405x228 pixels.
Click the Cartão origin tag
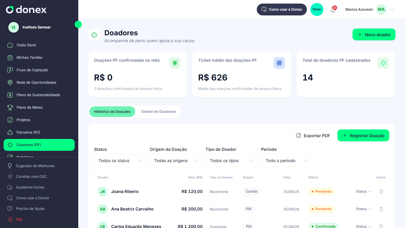pyautogui.click(x=252, y=191)
